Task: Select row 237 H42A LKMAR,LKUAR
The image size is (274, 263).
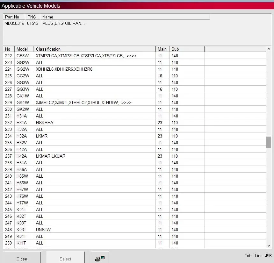Action: click(134, 156)
